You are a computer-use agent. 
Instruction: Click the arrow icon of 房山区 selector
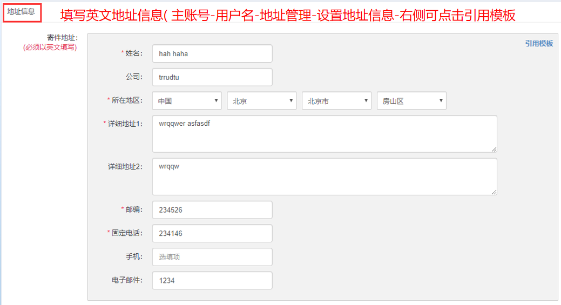point(441,101)
